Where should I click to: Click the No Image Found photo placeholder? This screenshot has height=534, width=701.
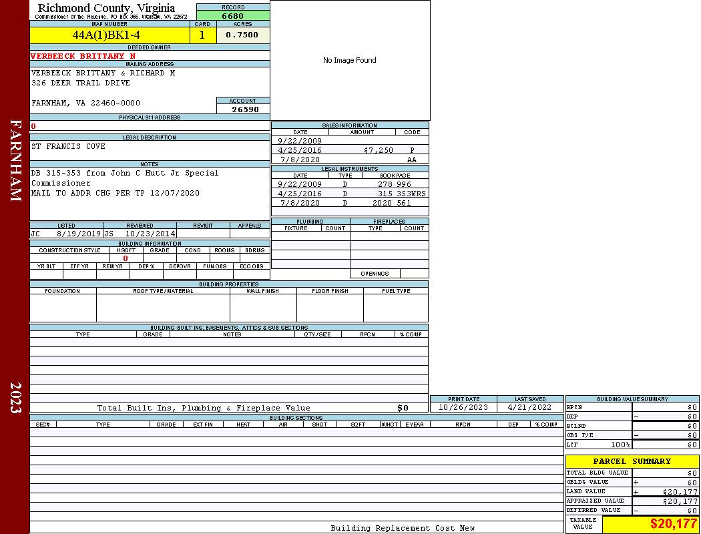click(350, 60)
